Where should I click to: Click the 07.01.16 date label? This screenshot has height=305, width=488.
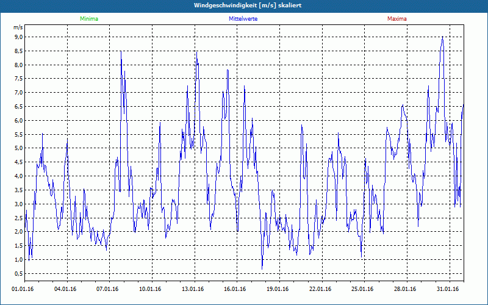tap(107, 289)
